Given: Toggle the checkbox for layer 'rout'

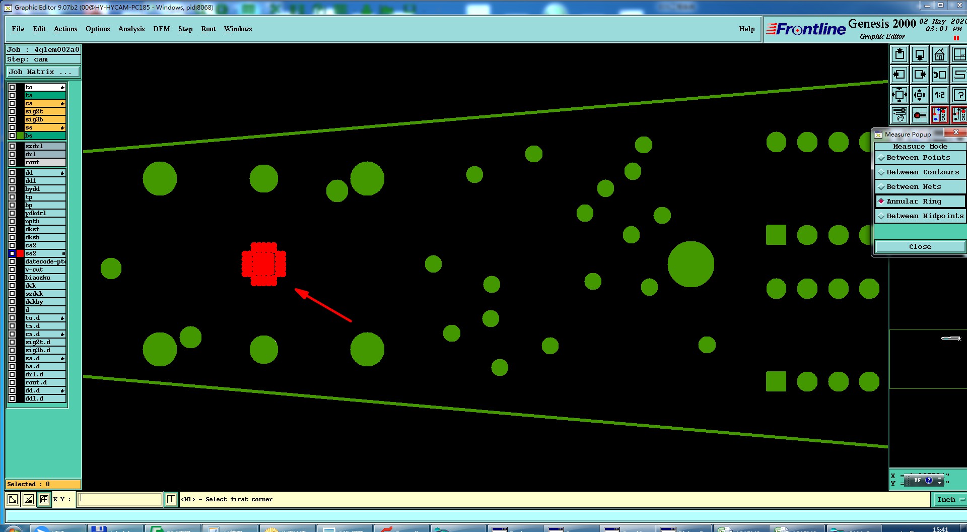Looking at the screenshot, I should pos(12,162).
